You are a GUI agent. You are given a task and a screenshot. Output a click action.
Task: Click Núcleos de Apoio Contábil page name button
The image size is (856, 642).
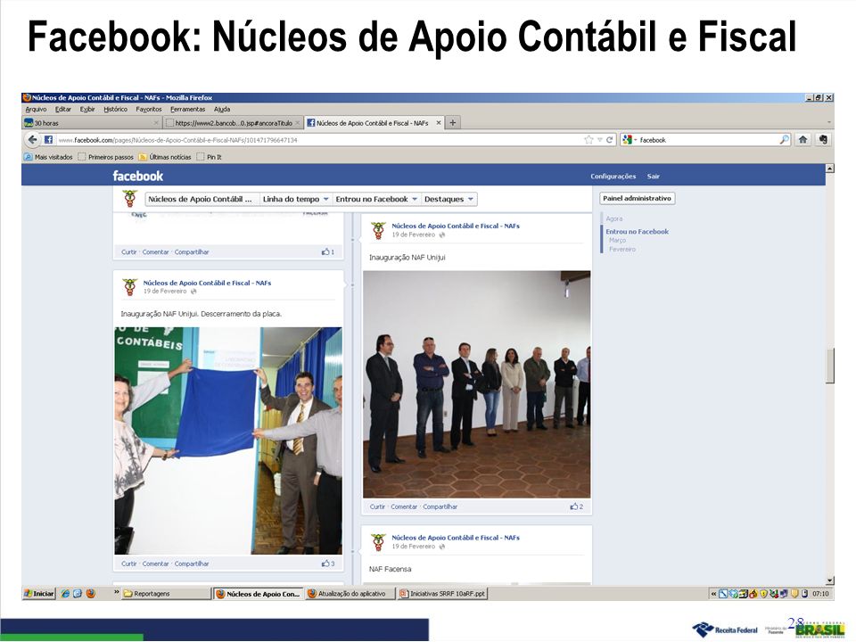pyautogui.click(x=201, y=199)
